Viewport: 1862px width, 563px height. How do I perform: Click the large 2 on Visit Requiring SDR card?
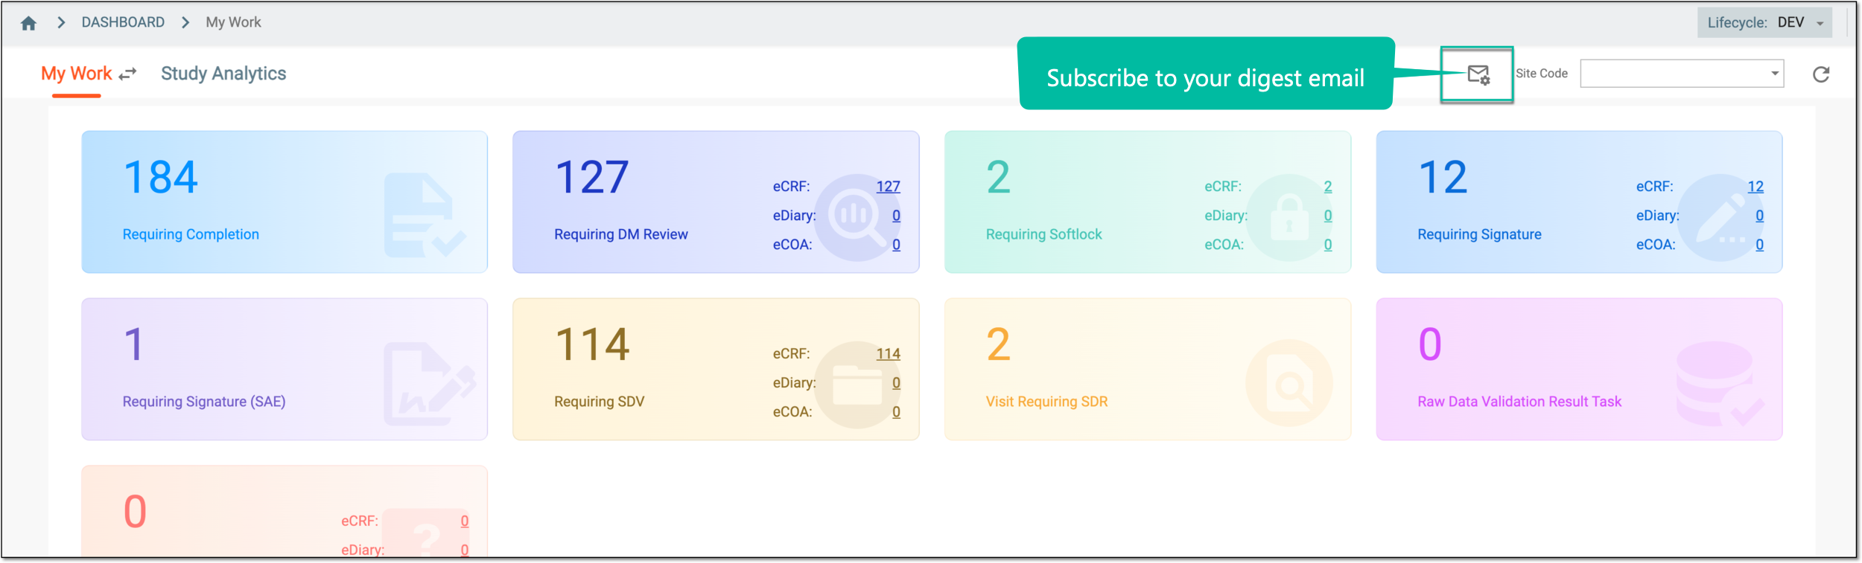click(998, 345)
